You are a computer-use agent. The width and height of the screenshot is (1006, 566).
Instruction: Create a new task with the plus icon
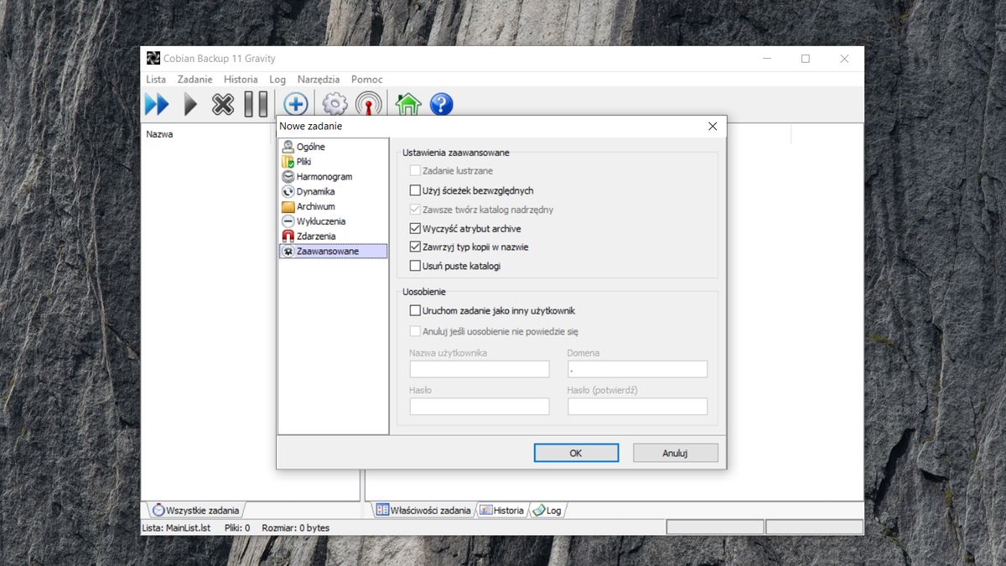coord(295,104)
